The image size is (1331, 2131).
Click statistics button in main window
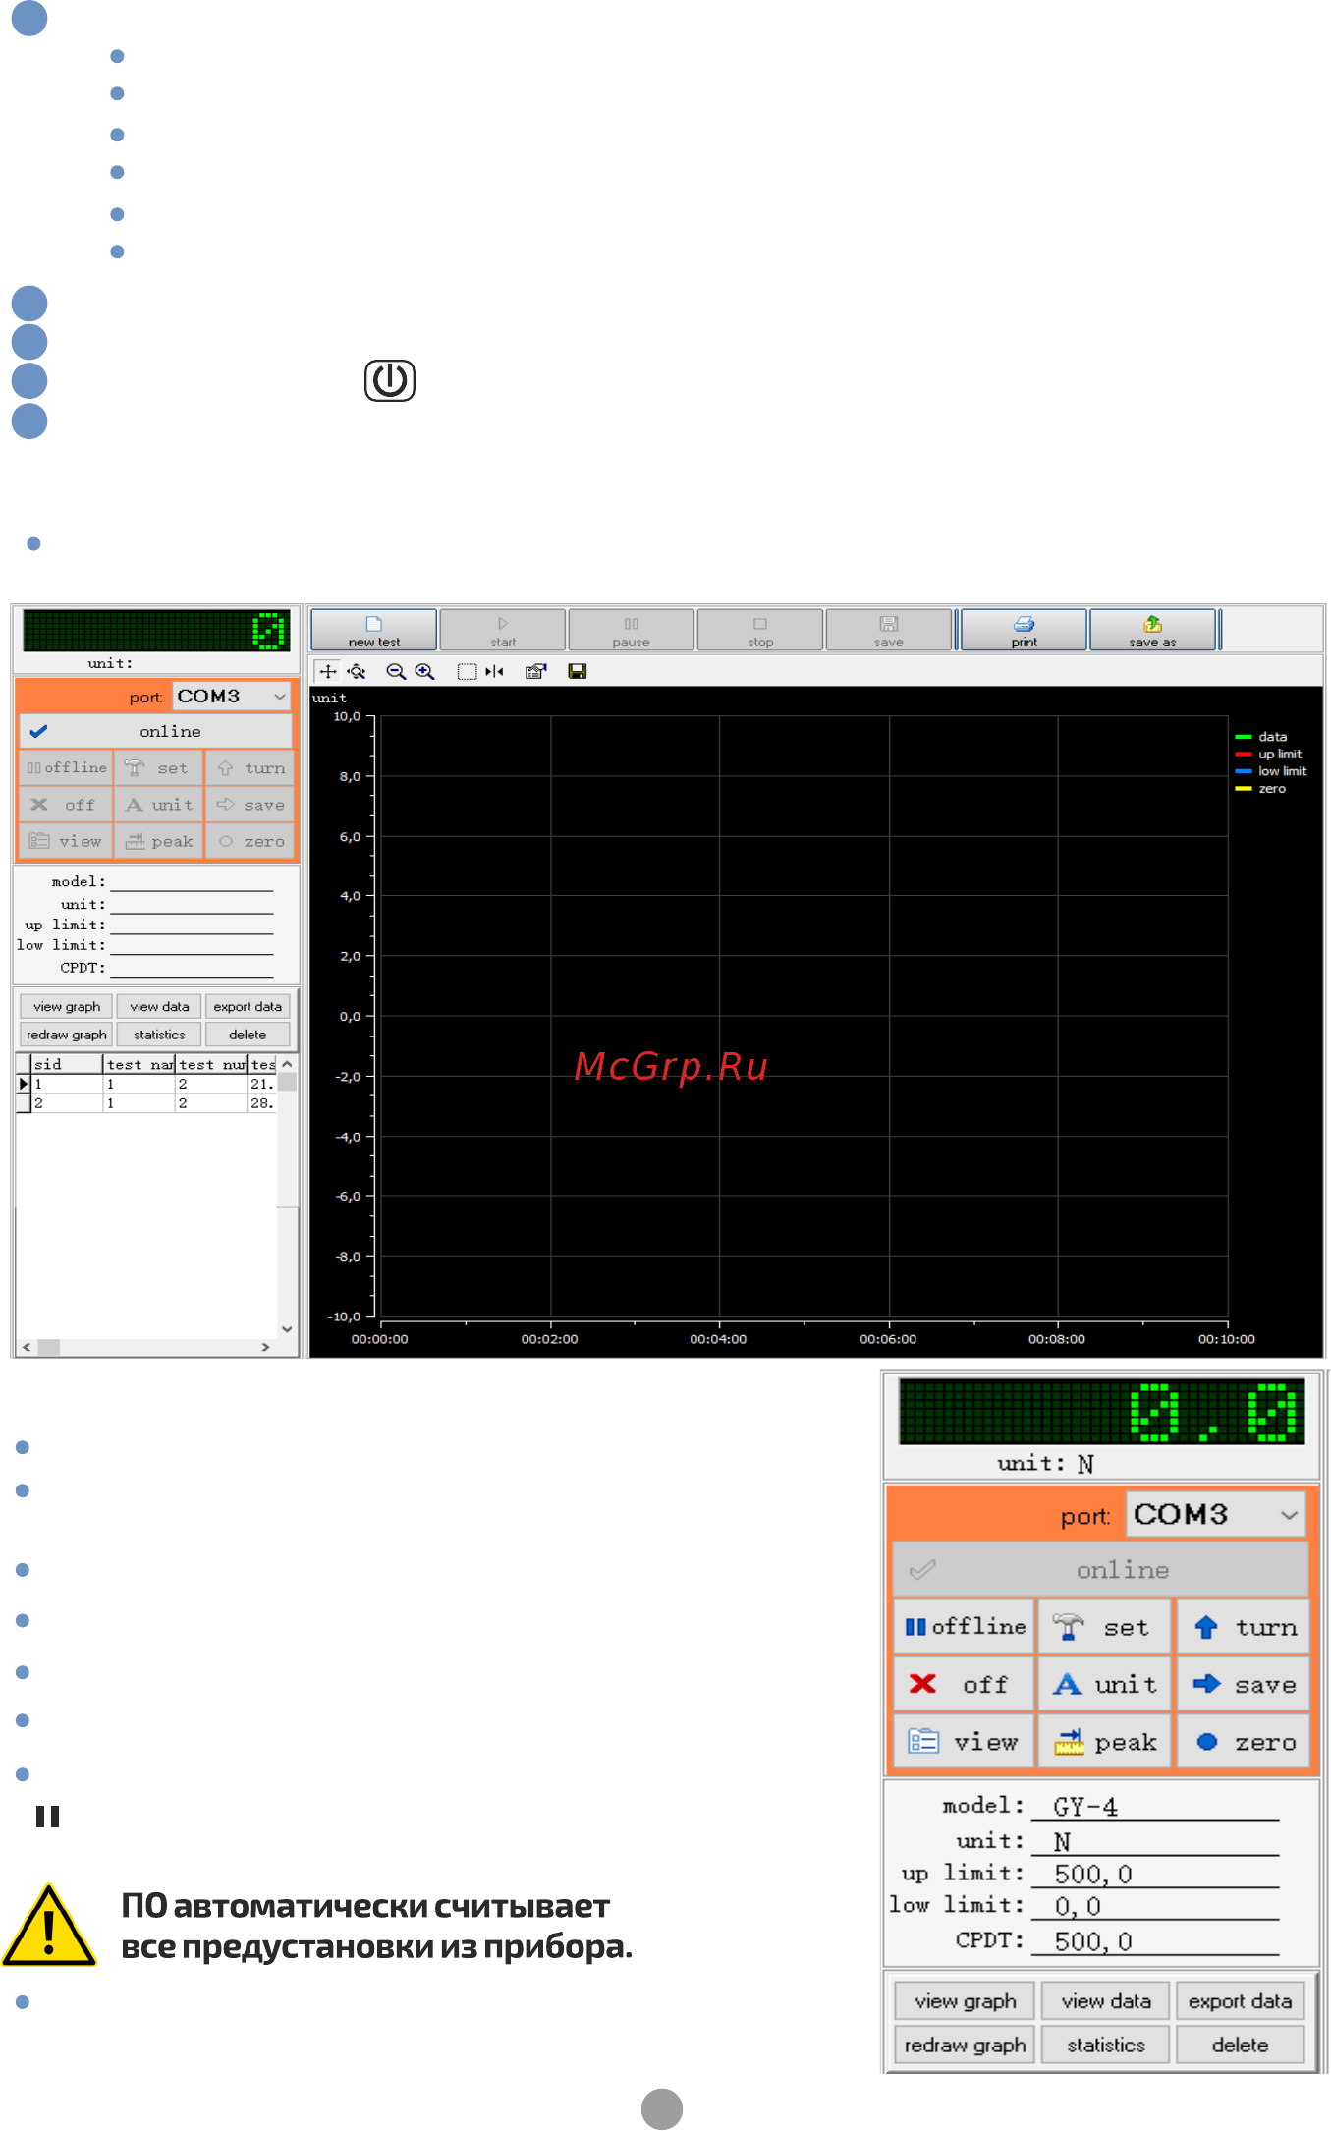click(159, 1035)
